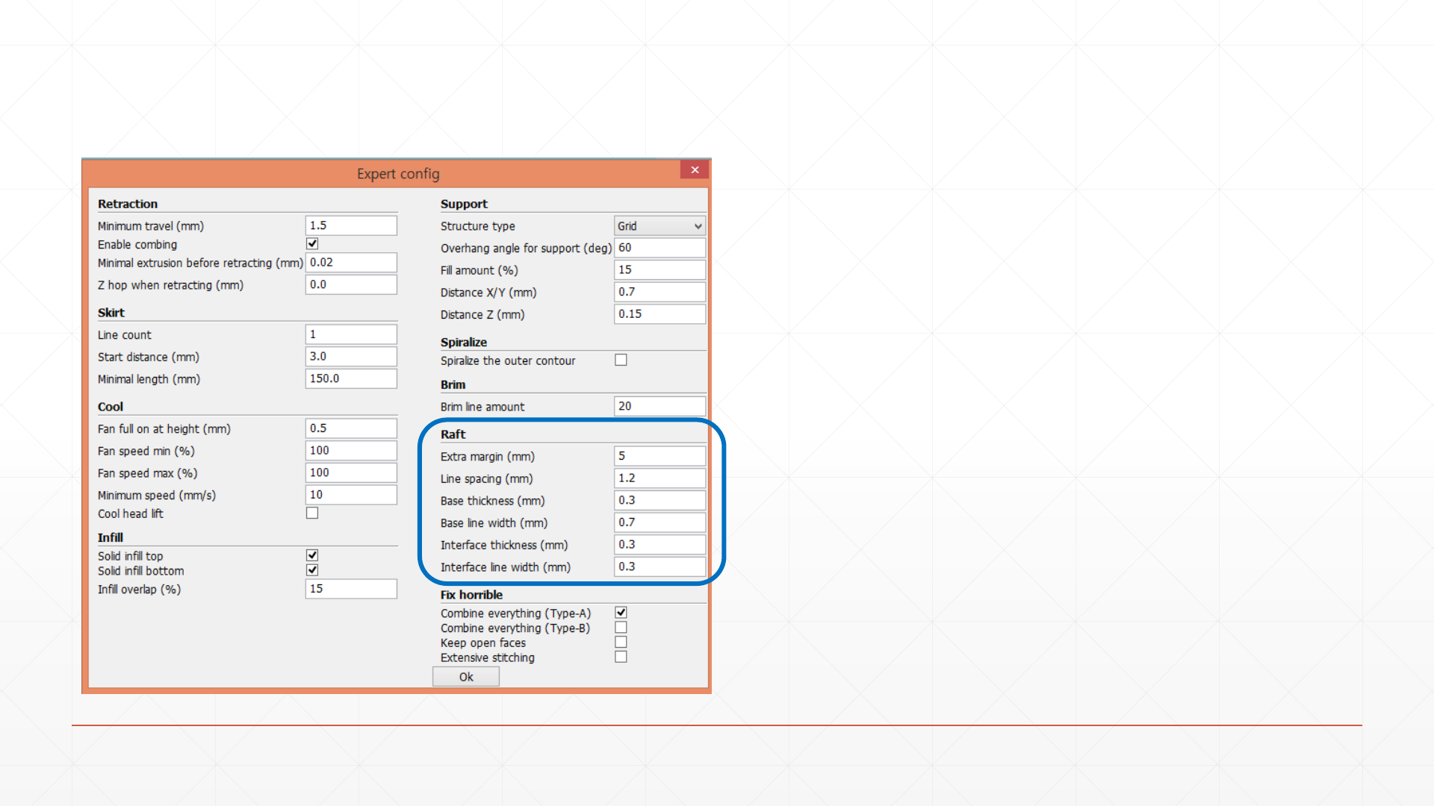Edit the Raft Extra margin field

tap(659, 456)
